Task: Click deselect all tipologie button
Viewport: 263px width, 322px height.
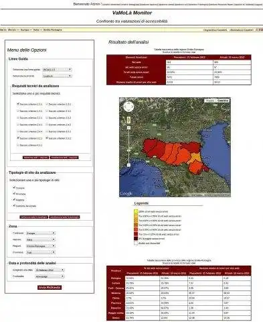Action: click(64, 217)
